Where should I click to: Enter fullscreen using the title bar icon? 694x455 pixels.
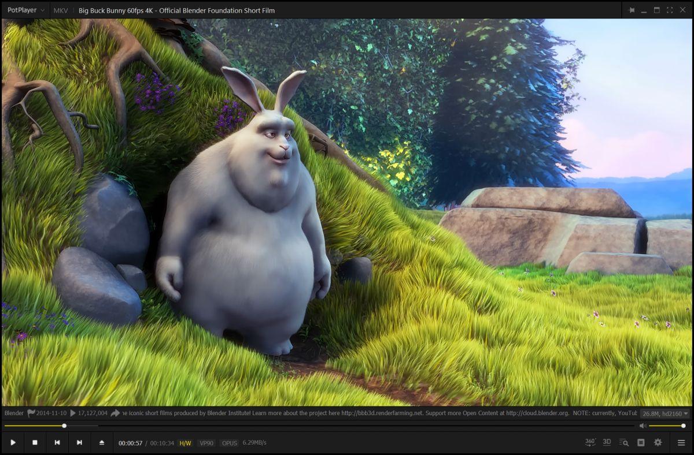click(x=670, y=10)
